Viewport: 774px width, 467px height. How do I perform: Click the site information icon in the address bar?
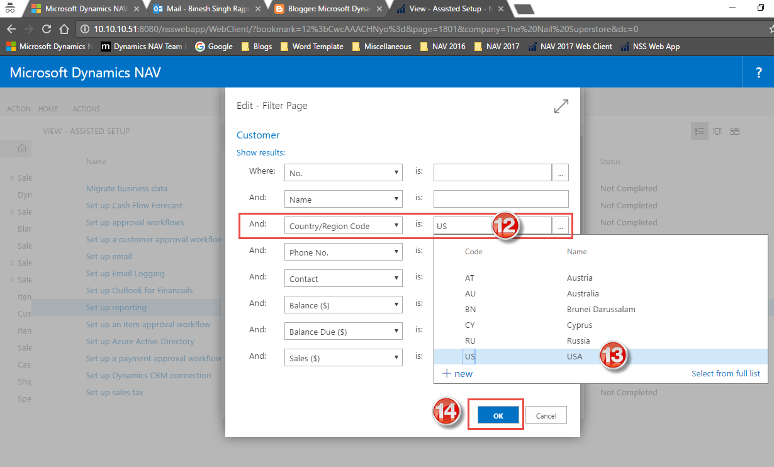pyautogui.click(x=84, y=28)
